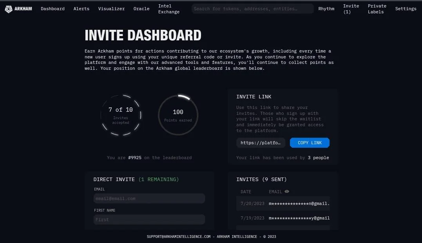Click the Invite Dashboard title
Viewport: 422px width, 243px height.
tap(143, 35)
